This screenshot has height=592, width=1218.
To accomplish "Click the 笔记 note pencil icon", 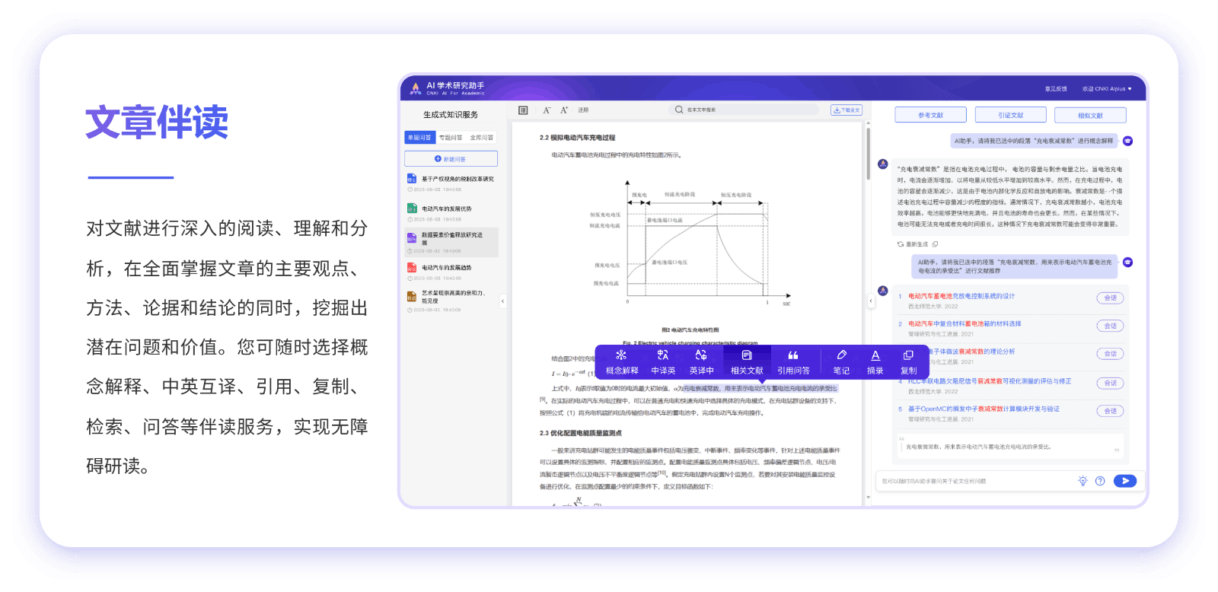I will point(841,355).
